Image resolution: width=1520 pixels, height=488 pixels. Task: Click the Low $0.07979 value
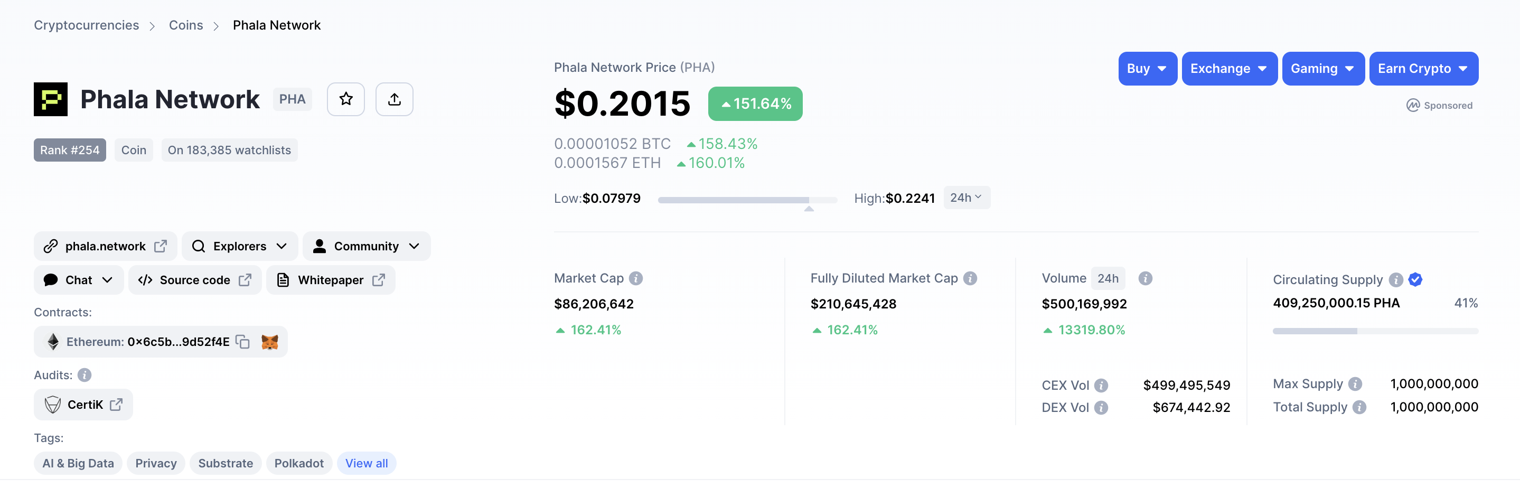point(611,198)
